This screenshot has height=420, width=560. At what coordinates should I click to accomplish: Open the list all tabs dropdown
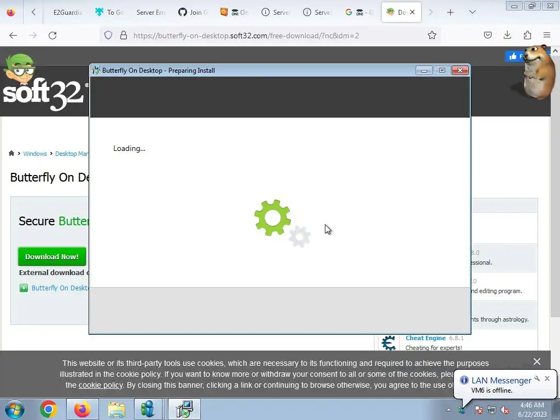[472, 12]
